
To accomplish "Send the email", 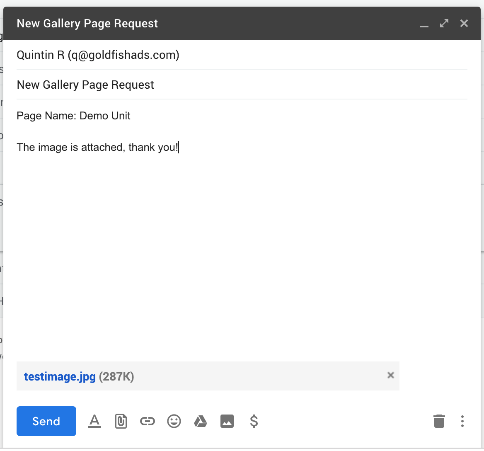I will point(46,421).
